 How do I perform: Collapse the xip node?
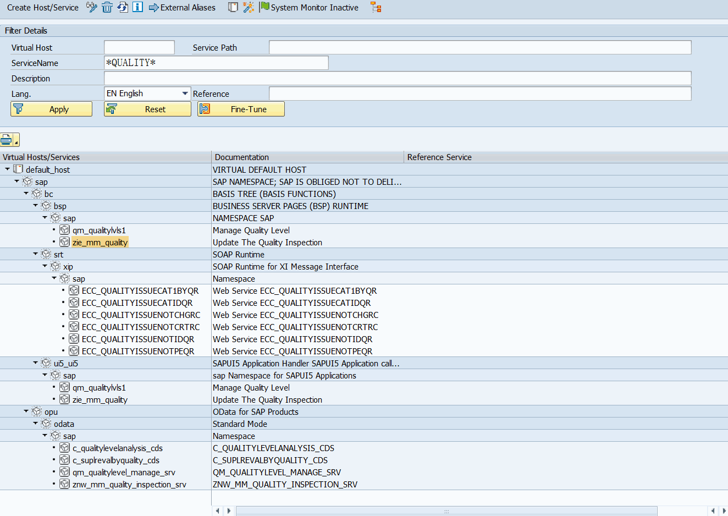click(x=45, y=266)
